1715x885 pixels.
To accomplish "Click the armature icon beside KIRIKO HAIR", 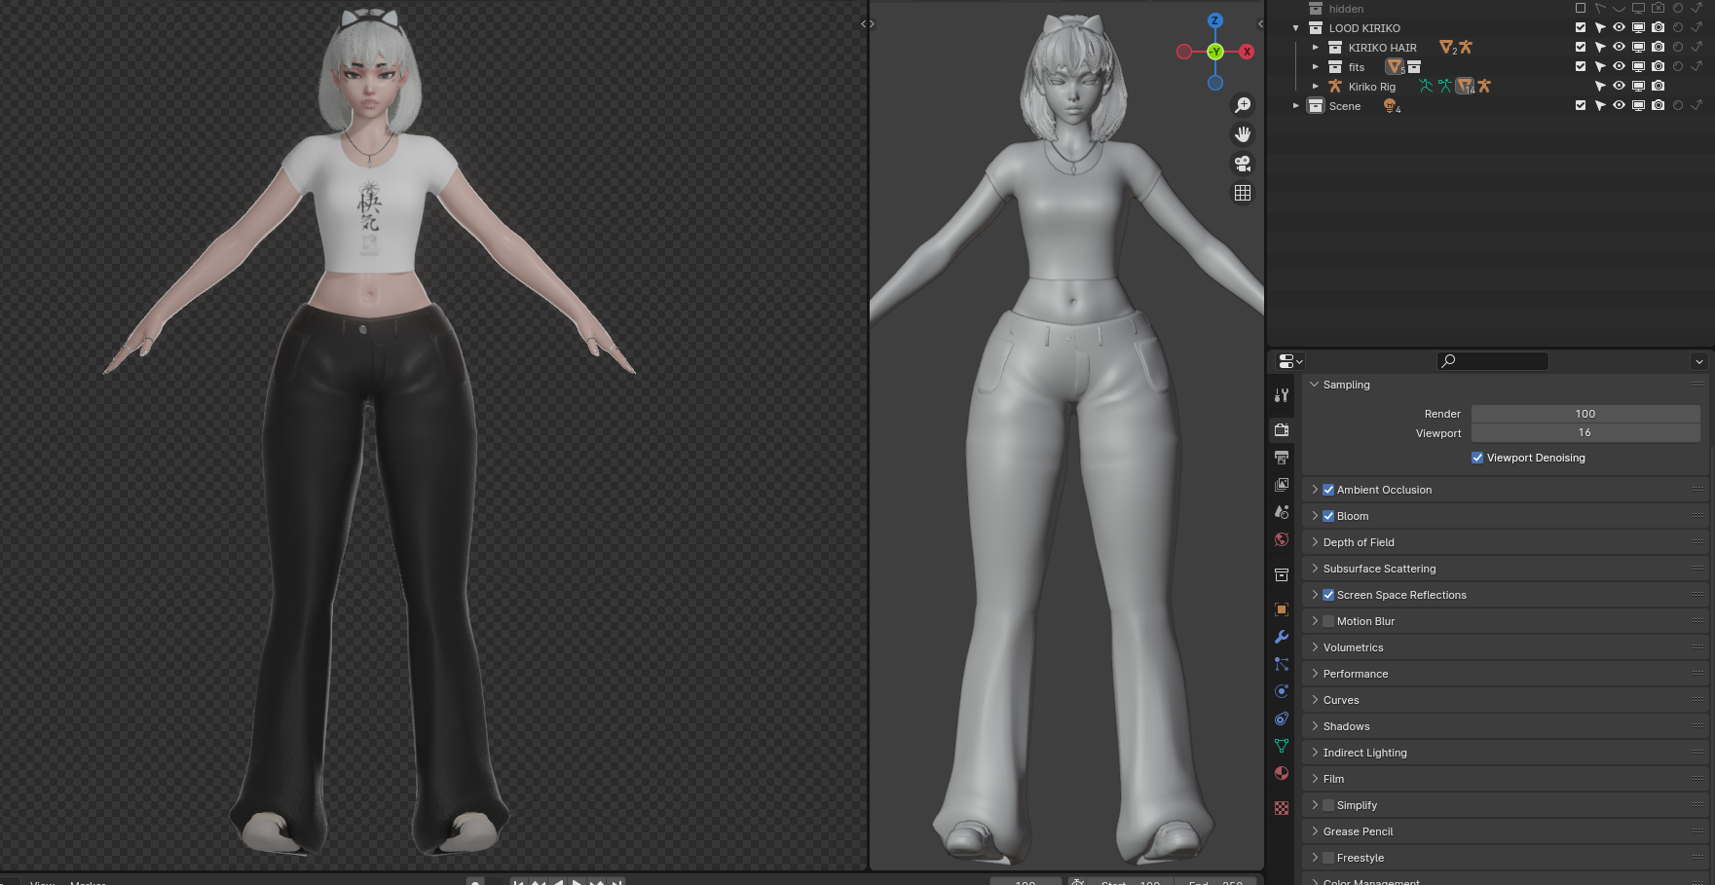I will [1466, 47].
